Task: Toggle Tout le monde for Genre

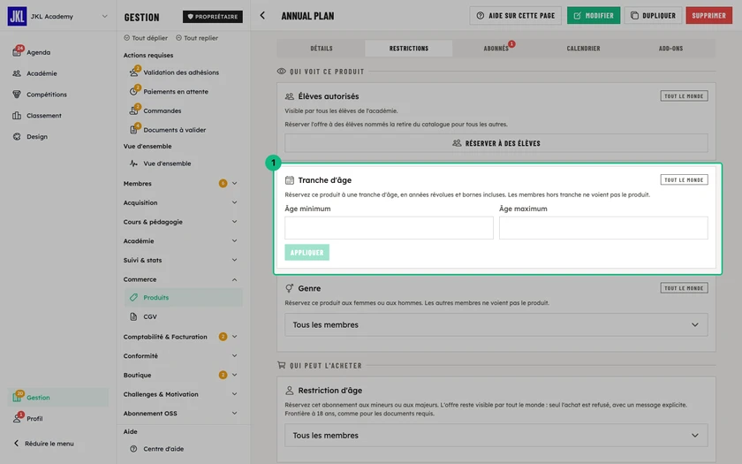Action: point(684,288)
